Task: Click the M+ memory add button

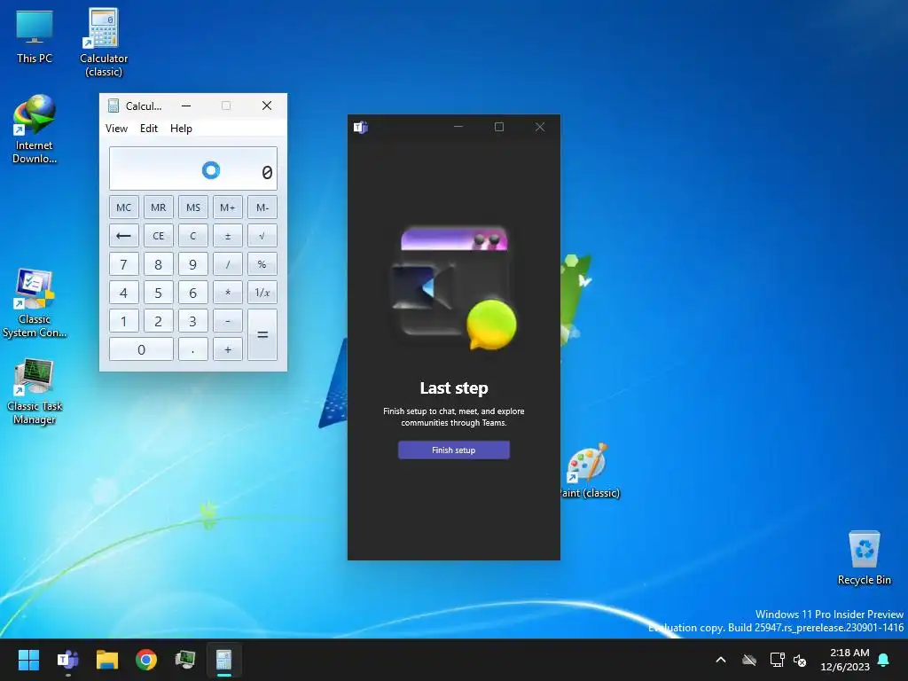Action: pos(228,207)
